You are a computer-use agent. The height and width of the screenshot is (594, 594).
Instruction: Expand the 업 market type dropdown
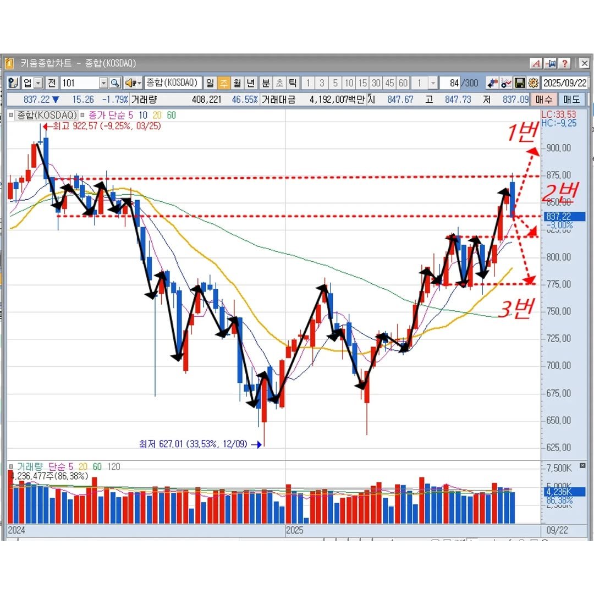38,83
